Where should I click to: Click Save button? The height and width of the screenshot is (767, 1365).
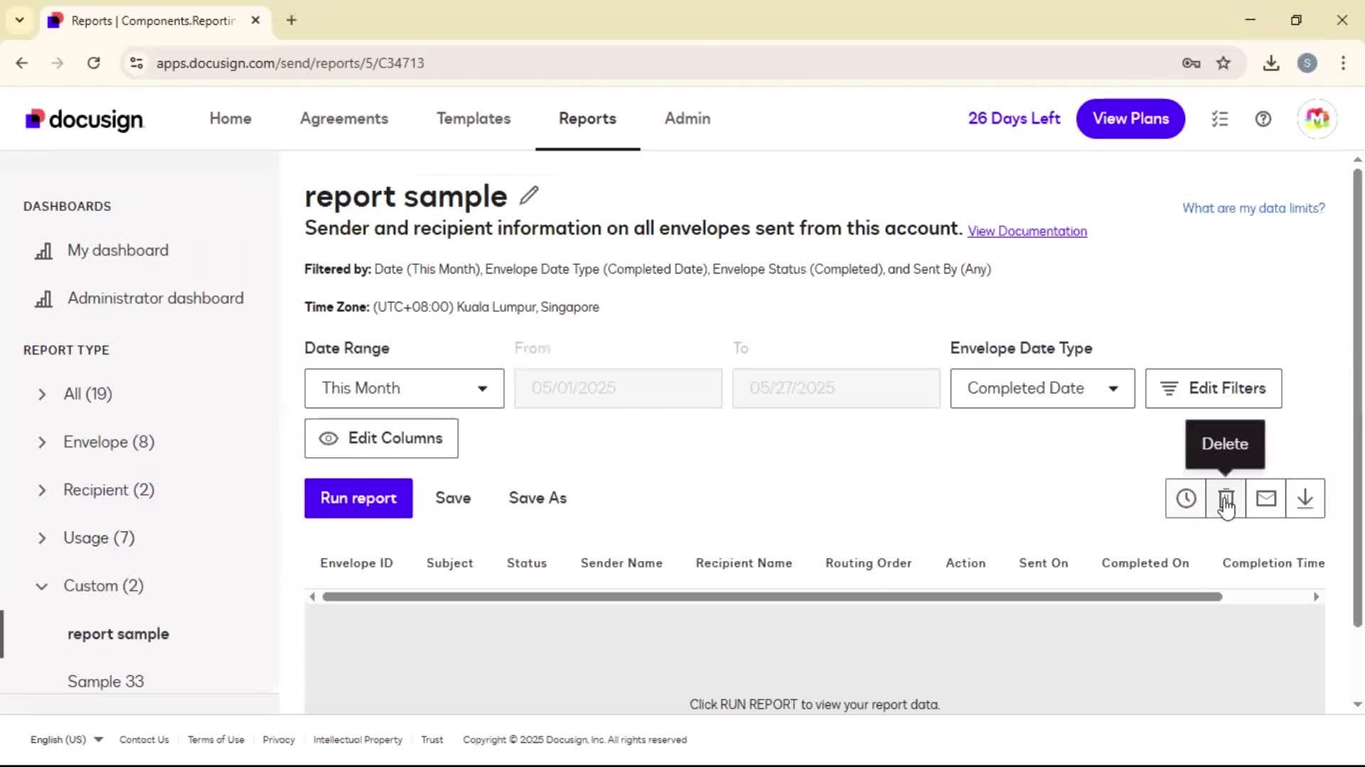click(x=453, y=499)
